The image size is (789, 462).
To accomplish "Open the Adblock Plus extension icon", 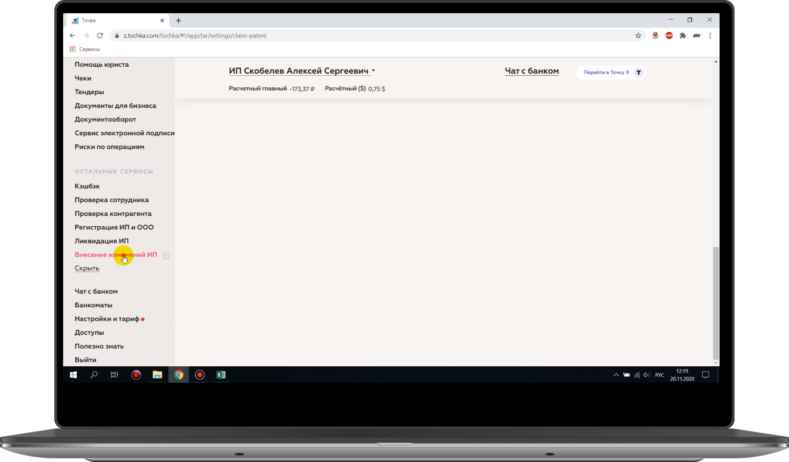I will point(669,35).
